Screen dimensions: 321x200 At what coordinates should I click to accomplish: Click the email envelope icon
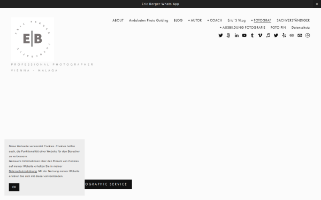click(x=300, y=35)
